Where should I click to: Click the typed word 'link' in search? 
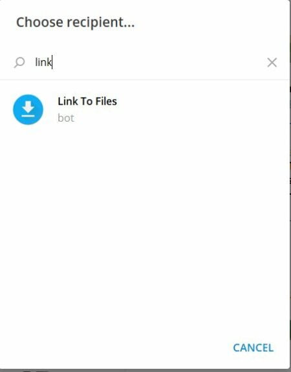(43, 62)
